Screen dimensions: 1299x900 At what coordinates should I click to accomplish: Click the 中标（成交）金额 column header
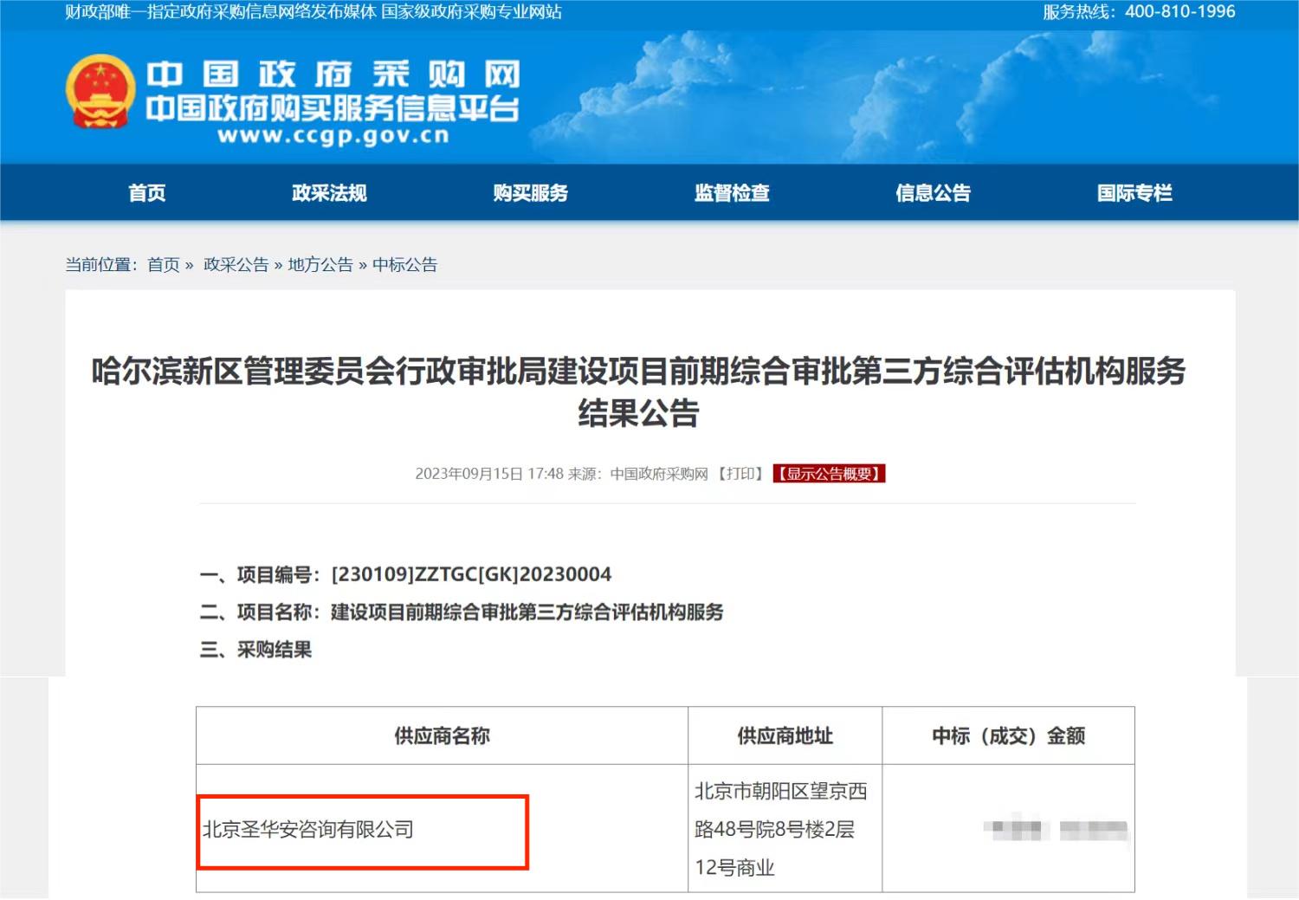[x=1009, y=735]
